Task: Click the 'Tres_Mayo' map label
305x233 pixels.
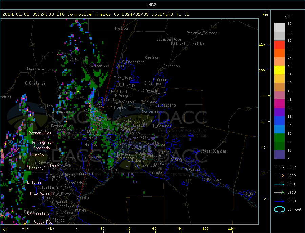Action: coord(123,78)
